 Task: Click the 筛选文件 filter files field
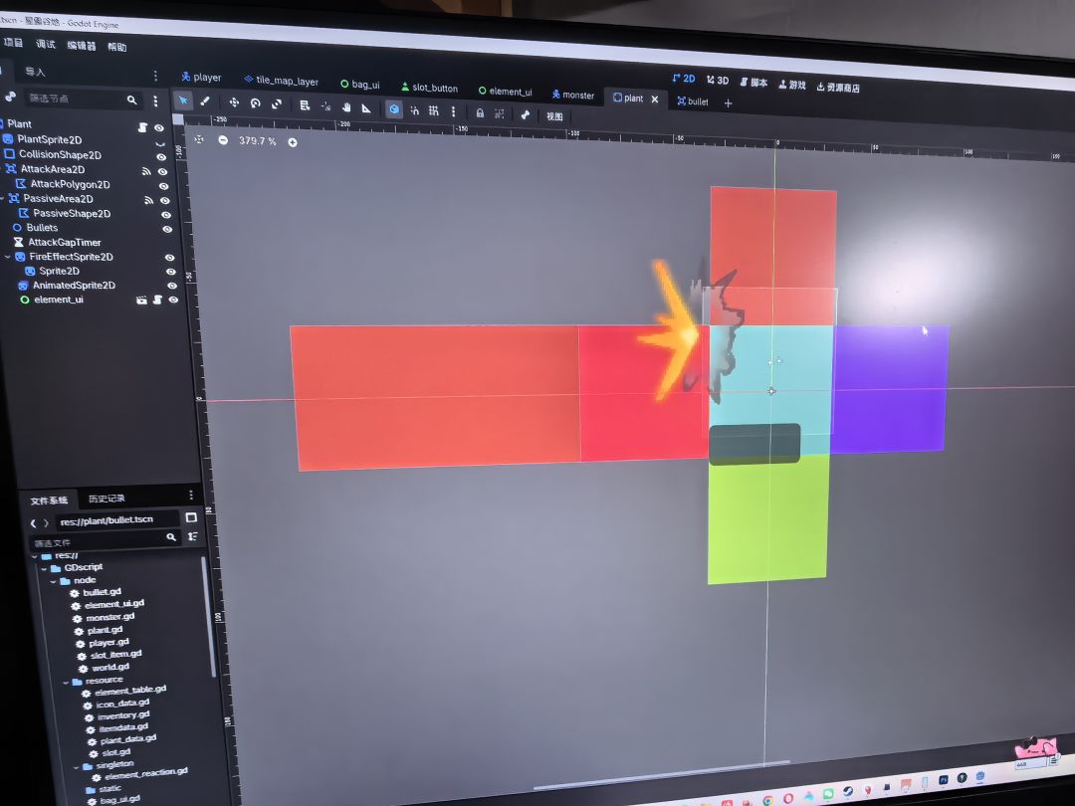coord(105,541)
